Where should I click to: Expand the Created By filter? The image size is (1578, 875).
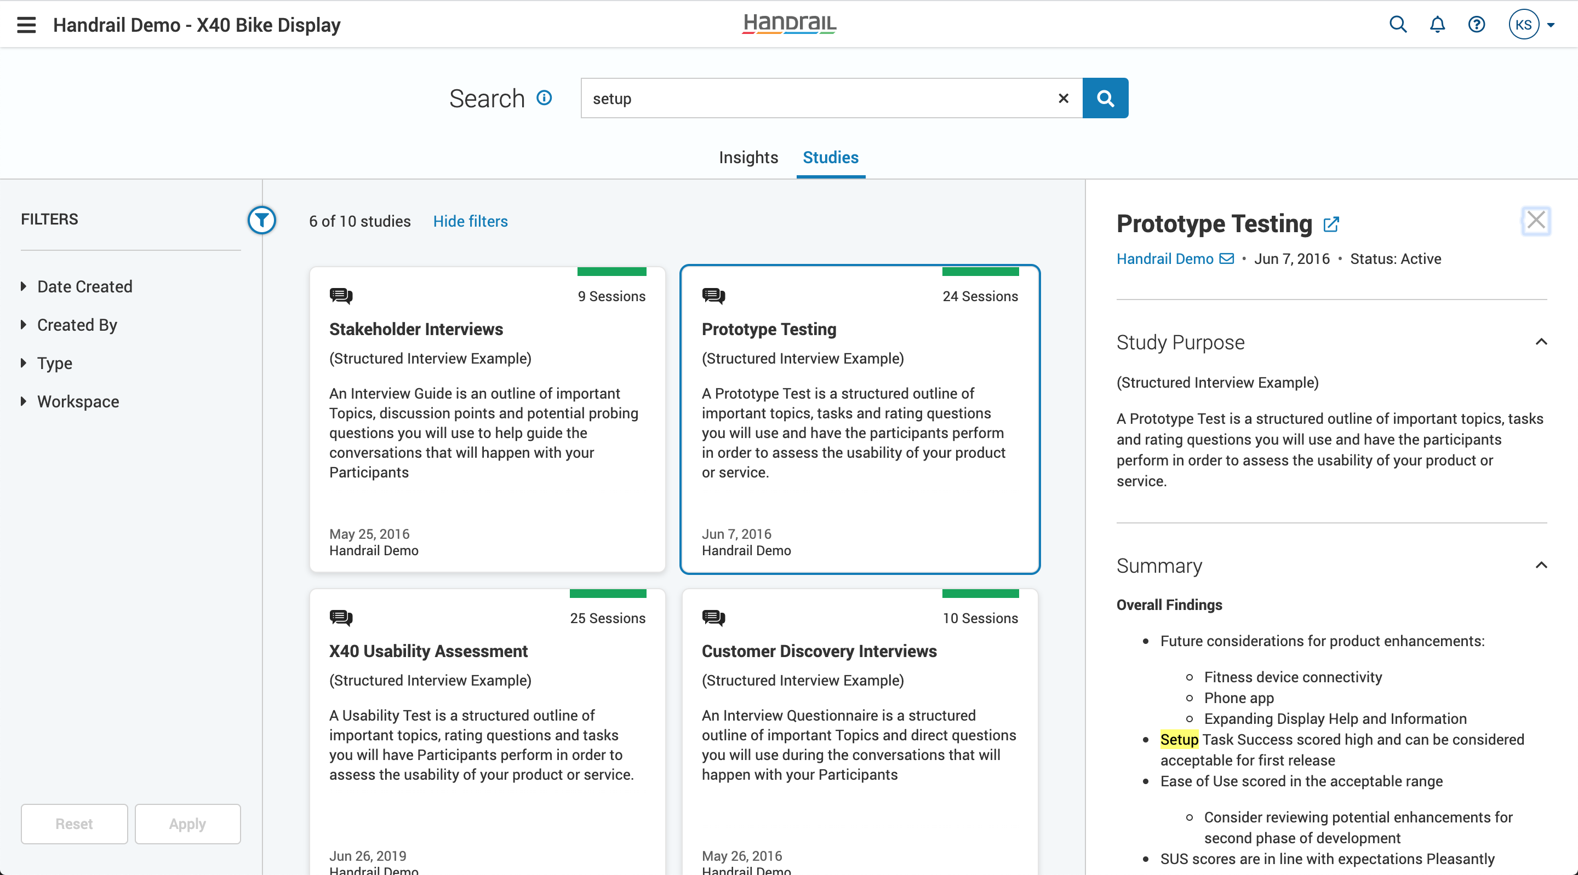[68, 325]
